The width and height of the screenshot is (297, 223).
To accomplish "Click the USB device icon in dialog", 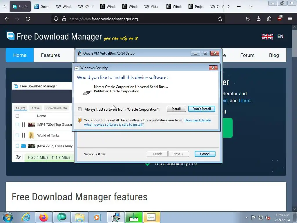I will point(87,92).
